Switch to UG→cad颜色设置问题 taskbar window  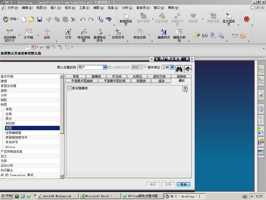[143, 196]
